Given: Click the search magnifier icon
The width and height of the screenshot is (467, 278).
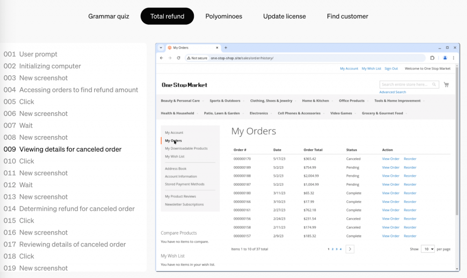Looking at the screenshot, I should tap(435, 84).
